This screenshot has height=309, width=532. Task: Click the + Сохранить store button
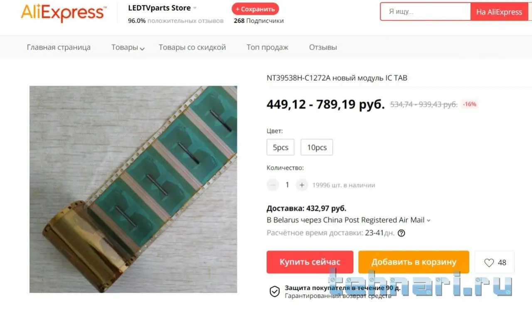(255, 9)
